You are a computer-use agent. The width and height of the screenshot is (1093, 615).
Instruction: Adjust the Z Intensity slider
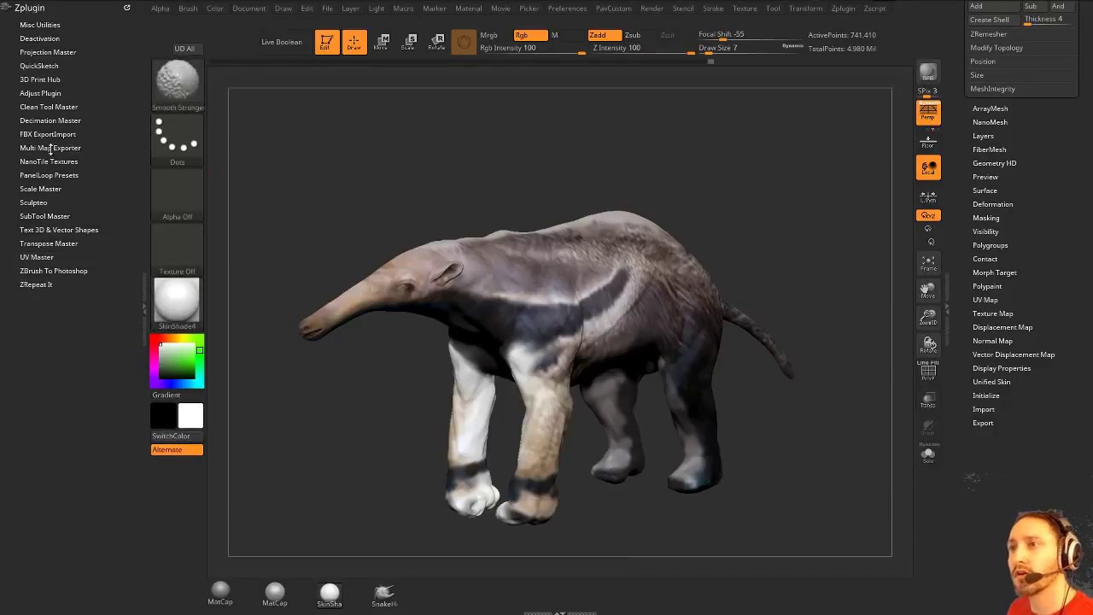pyautogui.click(x=641, y=49)
